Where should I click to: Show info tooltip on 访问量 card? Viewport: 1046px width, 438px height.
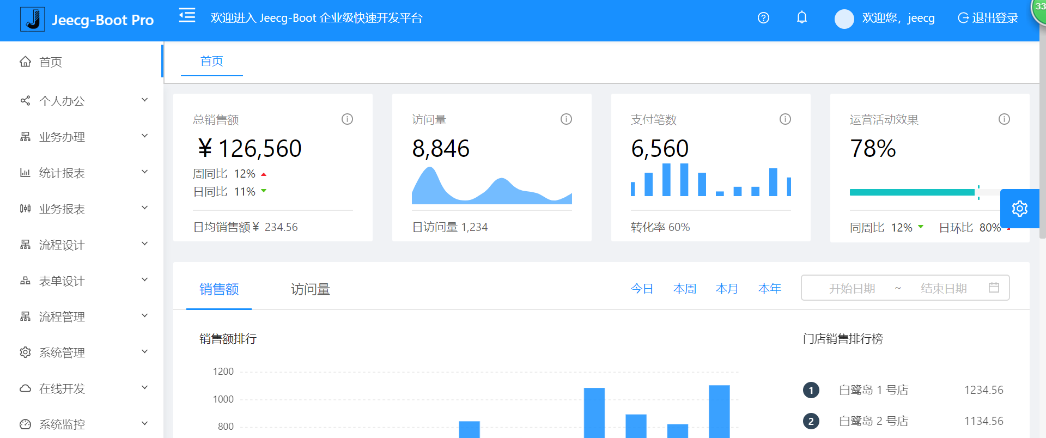566,119
